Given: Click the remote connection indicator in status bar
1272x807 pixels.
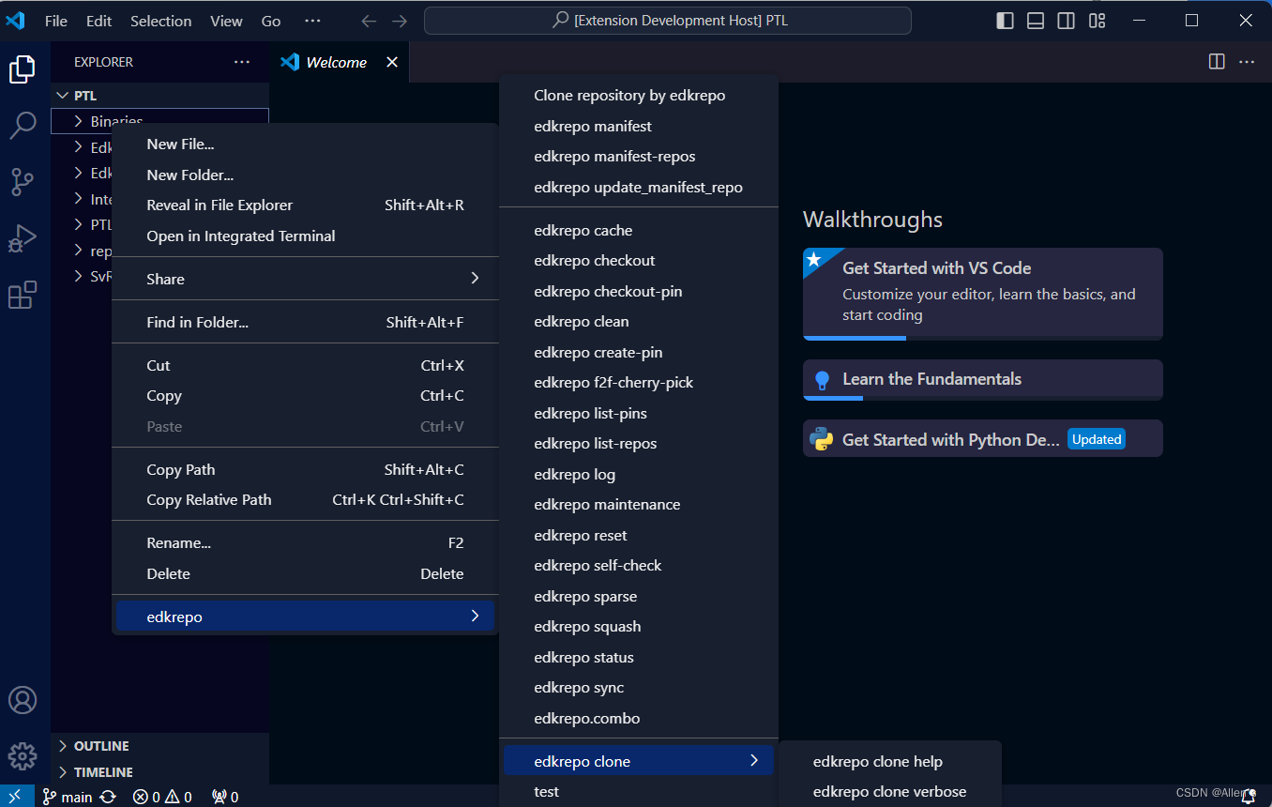Looking at the screenshot, I should (15, 796).
